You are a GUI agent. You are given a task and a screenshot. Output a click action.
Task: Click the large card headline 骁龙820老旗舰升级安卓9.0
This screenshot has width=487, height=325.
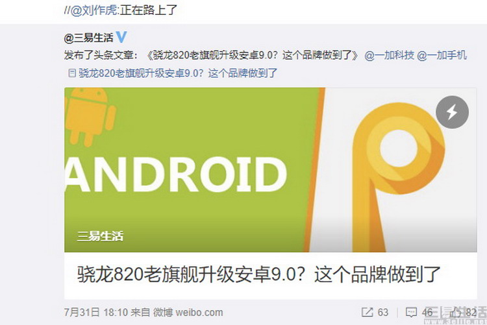[258, 274]
